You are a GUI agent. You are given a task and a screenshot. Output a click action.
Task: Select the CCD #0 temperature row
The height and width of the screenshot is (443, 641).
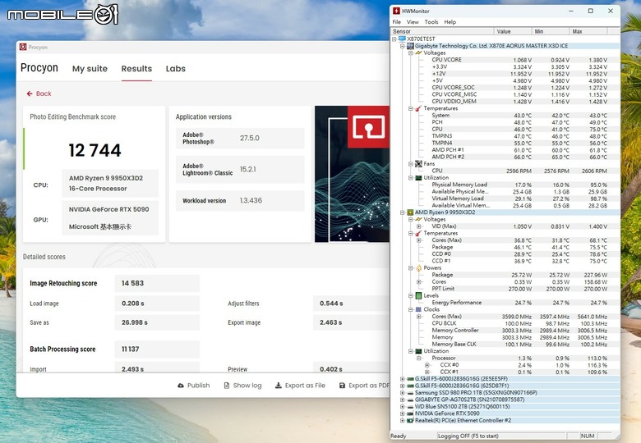click(x=519, y=254)
